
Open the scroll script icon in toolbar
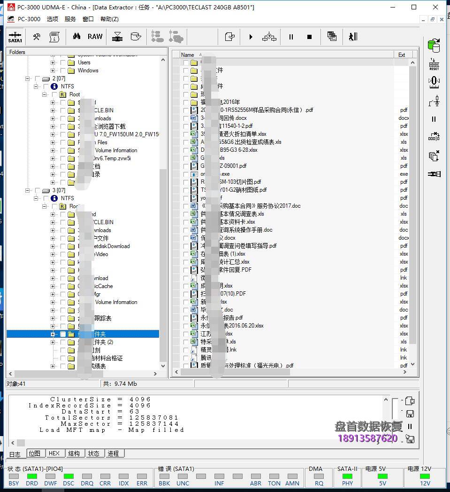point(54,37)
